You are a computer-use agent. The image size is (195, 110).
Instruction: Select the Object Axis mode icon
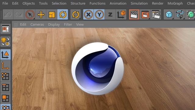pyautogui.click(x=5, y=65)
